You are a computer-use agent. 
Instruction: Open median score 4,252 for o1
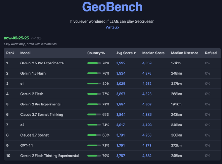[147, 84]
